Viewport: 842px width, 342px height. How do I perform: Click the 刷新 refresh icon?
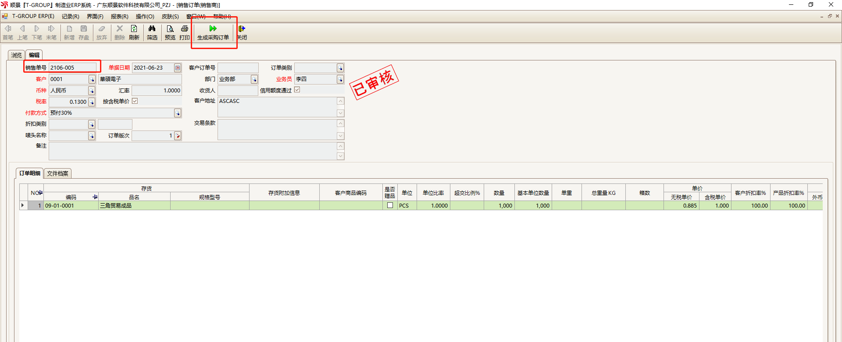pyautogui.click(x=134, y=29)
